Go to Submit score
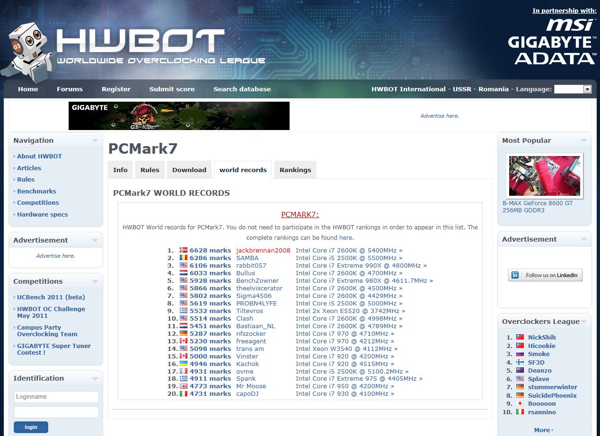600x436 pixels. (x=172, y=89)
